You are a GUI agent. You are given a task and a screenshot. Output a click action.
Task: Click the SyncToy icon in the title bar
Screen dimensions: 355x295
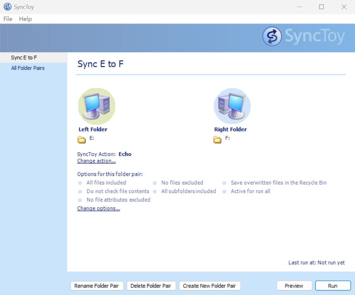tap(7, 6)
